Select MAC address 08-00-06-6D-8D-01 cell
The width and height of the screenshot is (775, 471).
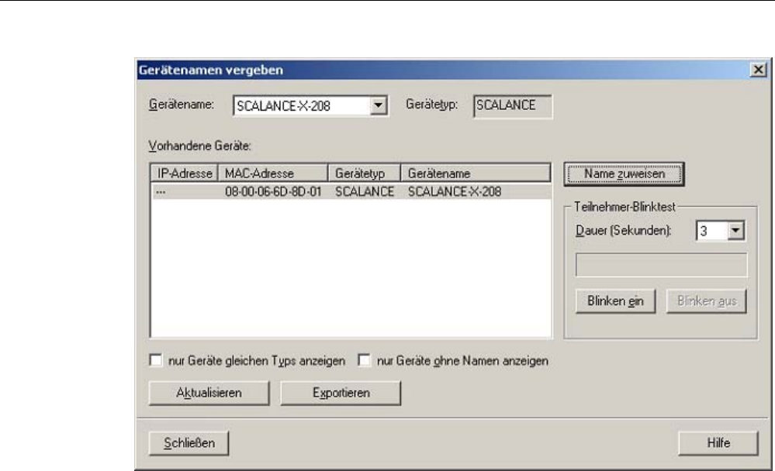273,191
